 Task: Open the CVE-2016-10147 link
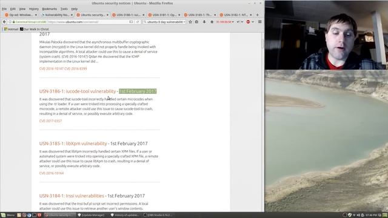pos(51,68)
